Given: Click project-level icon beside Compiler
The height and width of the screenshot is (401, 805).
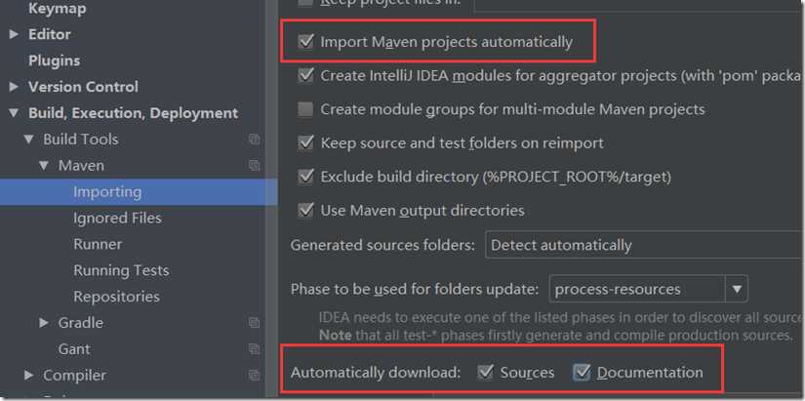Looking at the screenshot, I should 254,376.
